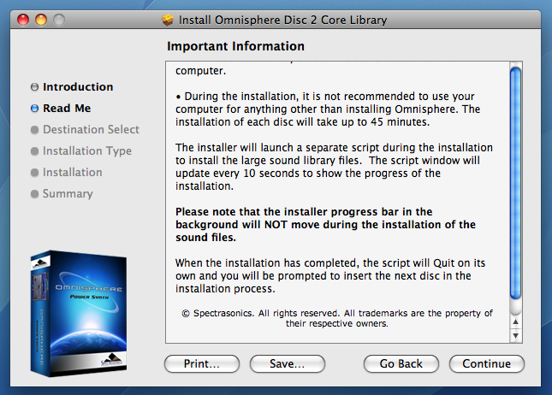This screenshot has width=552, height=395.
Task: Minimize the window with yellow button
Action: click(x=41, y=20)
